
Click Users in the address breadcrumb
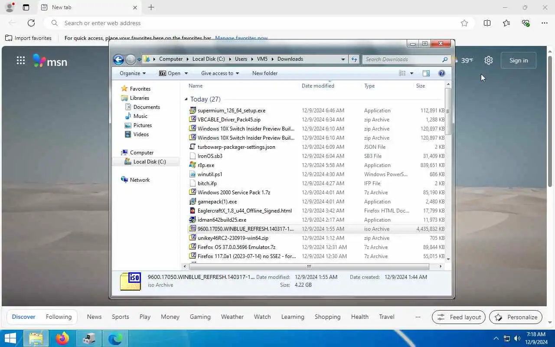(x=241, y=59)
